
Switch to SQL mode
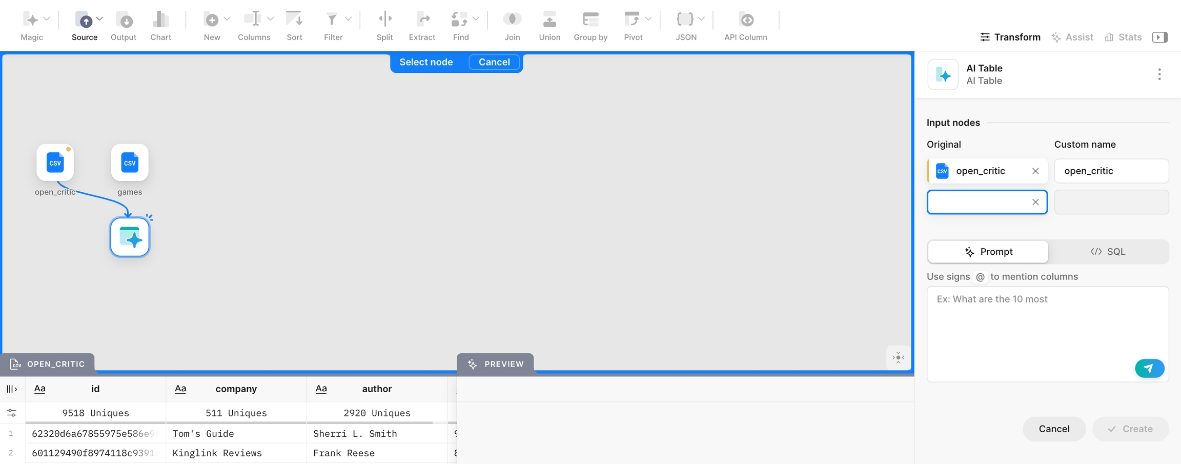pos(1108,252)
